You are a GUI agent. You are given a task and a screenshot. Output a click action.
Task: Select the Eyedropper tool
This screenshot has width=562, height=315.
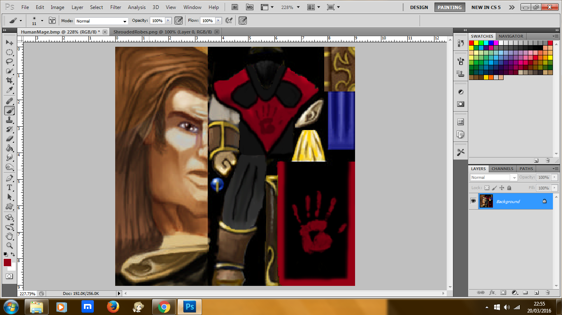click(9, 90)
